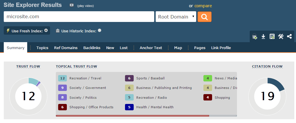Viewport: 296px width, 123px height.
Task: Switch to the Ref Domains tab
Action: point(66,48)
